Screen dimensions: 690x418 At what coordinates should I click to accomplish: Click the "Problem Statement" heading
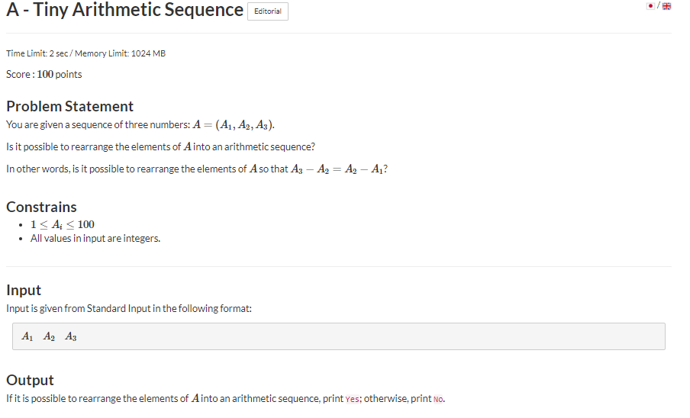(x=69, y=106)
